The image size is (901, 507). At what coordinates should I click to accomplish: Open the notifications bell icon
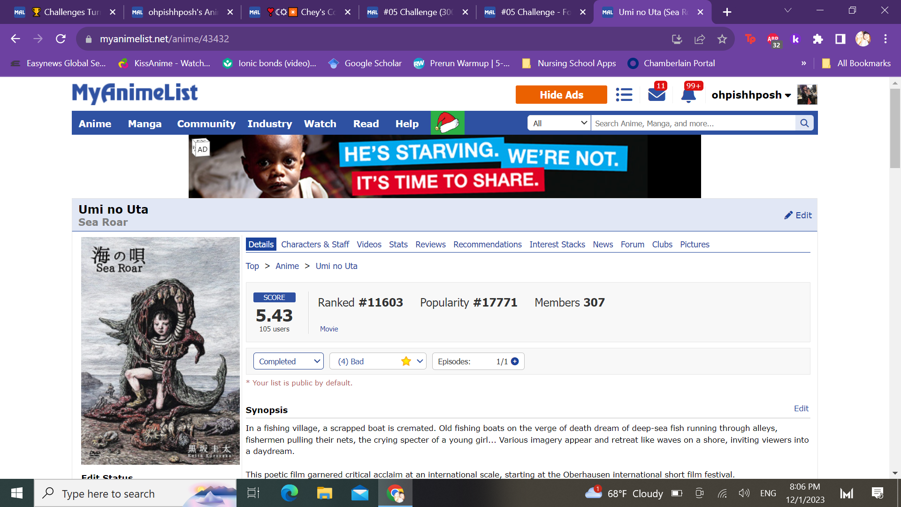tap(688, 95)
